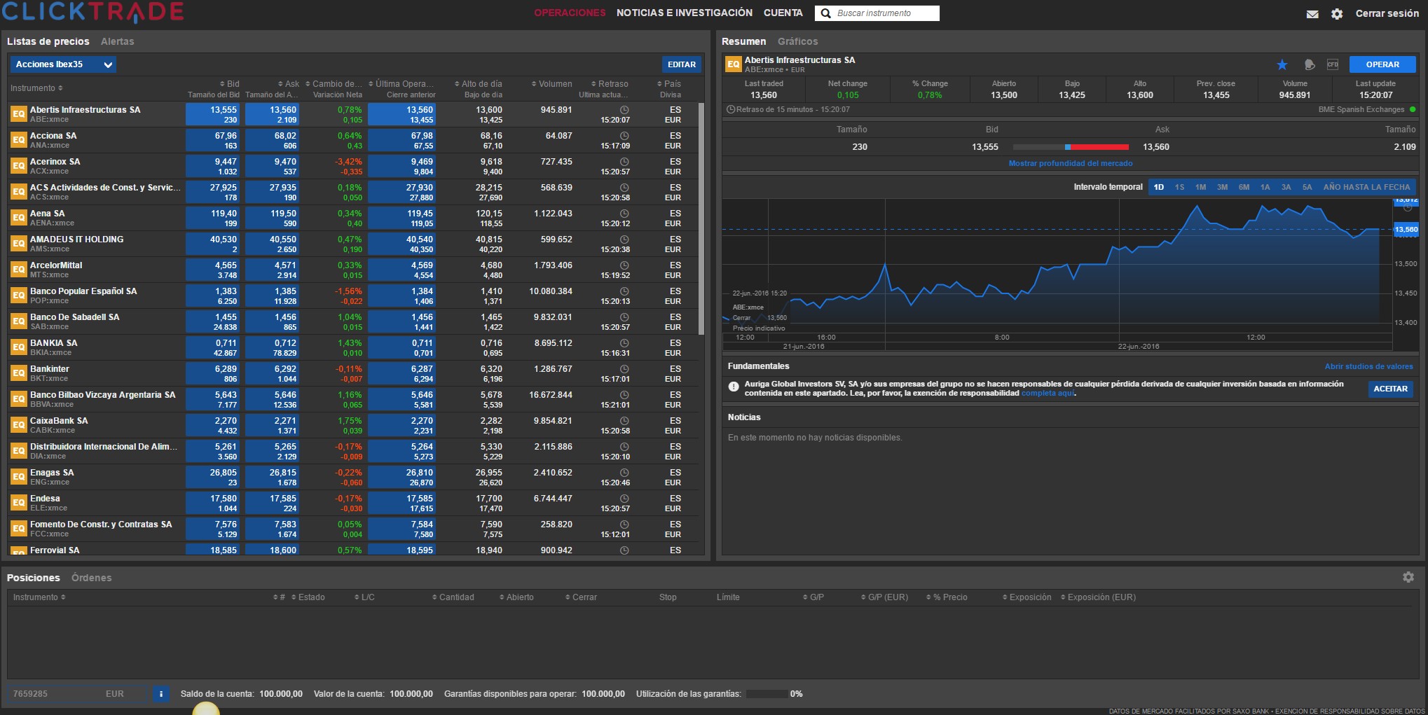1428x715 pixels.
Task: Open the messages envelope icon
Action: pos(1312,14)
